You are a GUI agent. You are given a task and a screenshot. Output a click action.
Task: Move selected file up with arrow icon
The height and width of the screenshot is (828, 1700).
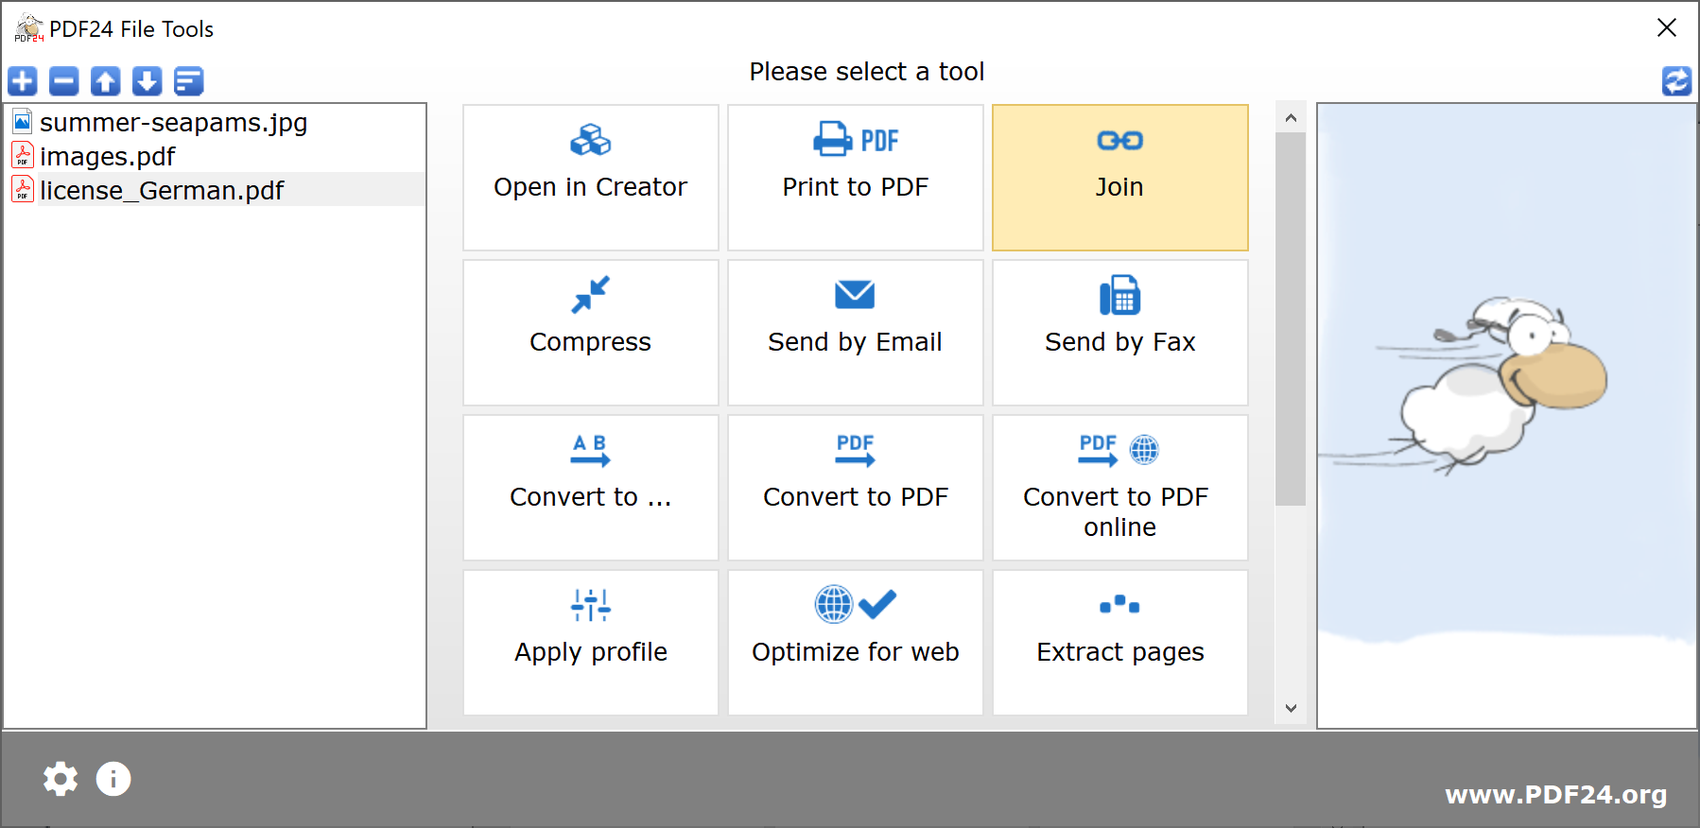tap(106, 81)
